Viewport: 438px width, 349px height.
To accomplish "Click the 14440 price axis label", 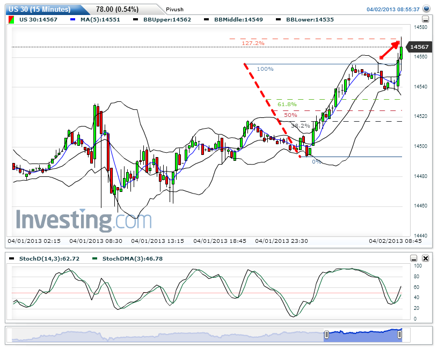I will 420,236.
